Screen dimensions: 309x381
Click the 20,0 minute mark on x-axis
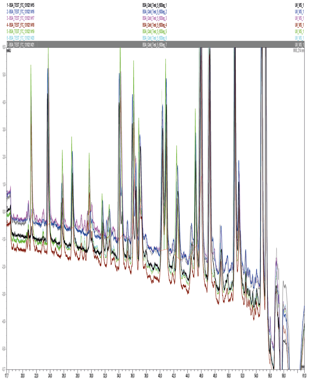tap(23, 376)
